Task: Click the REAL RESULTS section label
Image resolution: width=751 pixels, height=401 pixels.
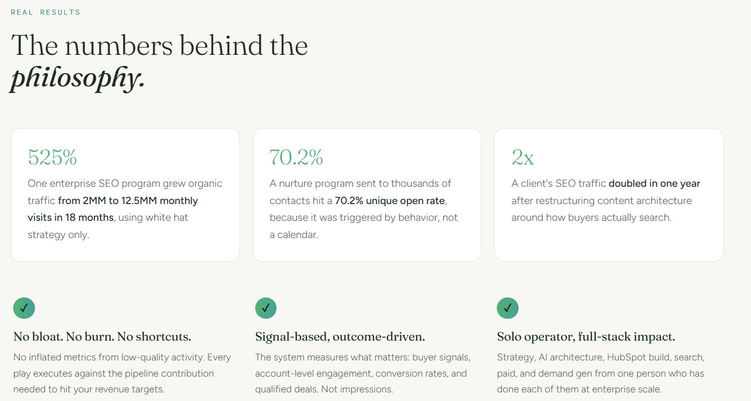Action: click(46, 12)
